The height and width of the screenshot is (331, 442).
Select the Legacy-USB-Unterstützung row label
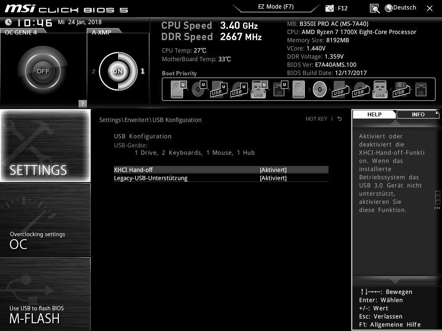151,178
